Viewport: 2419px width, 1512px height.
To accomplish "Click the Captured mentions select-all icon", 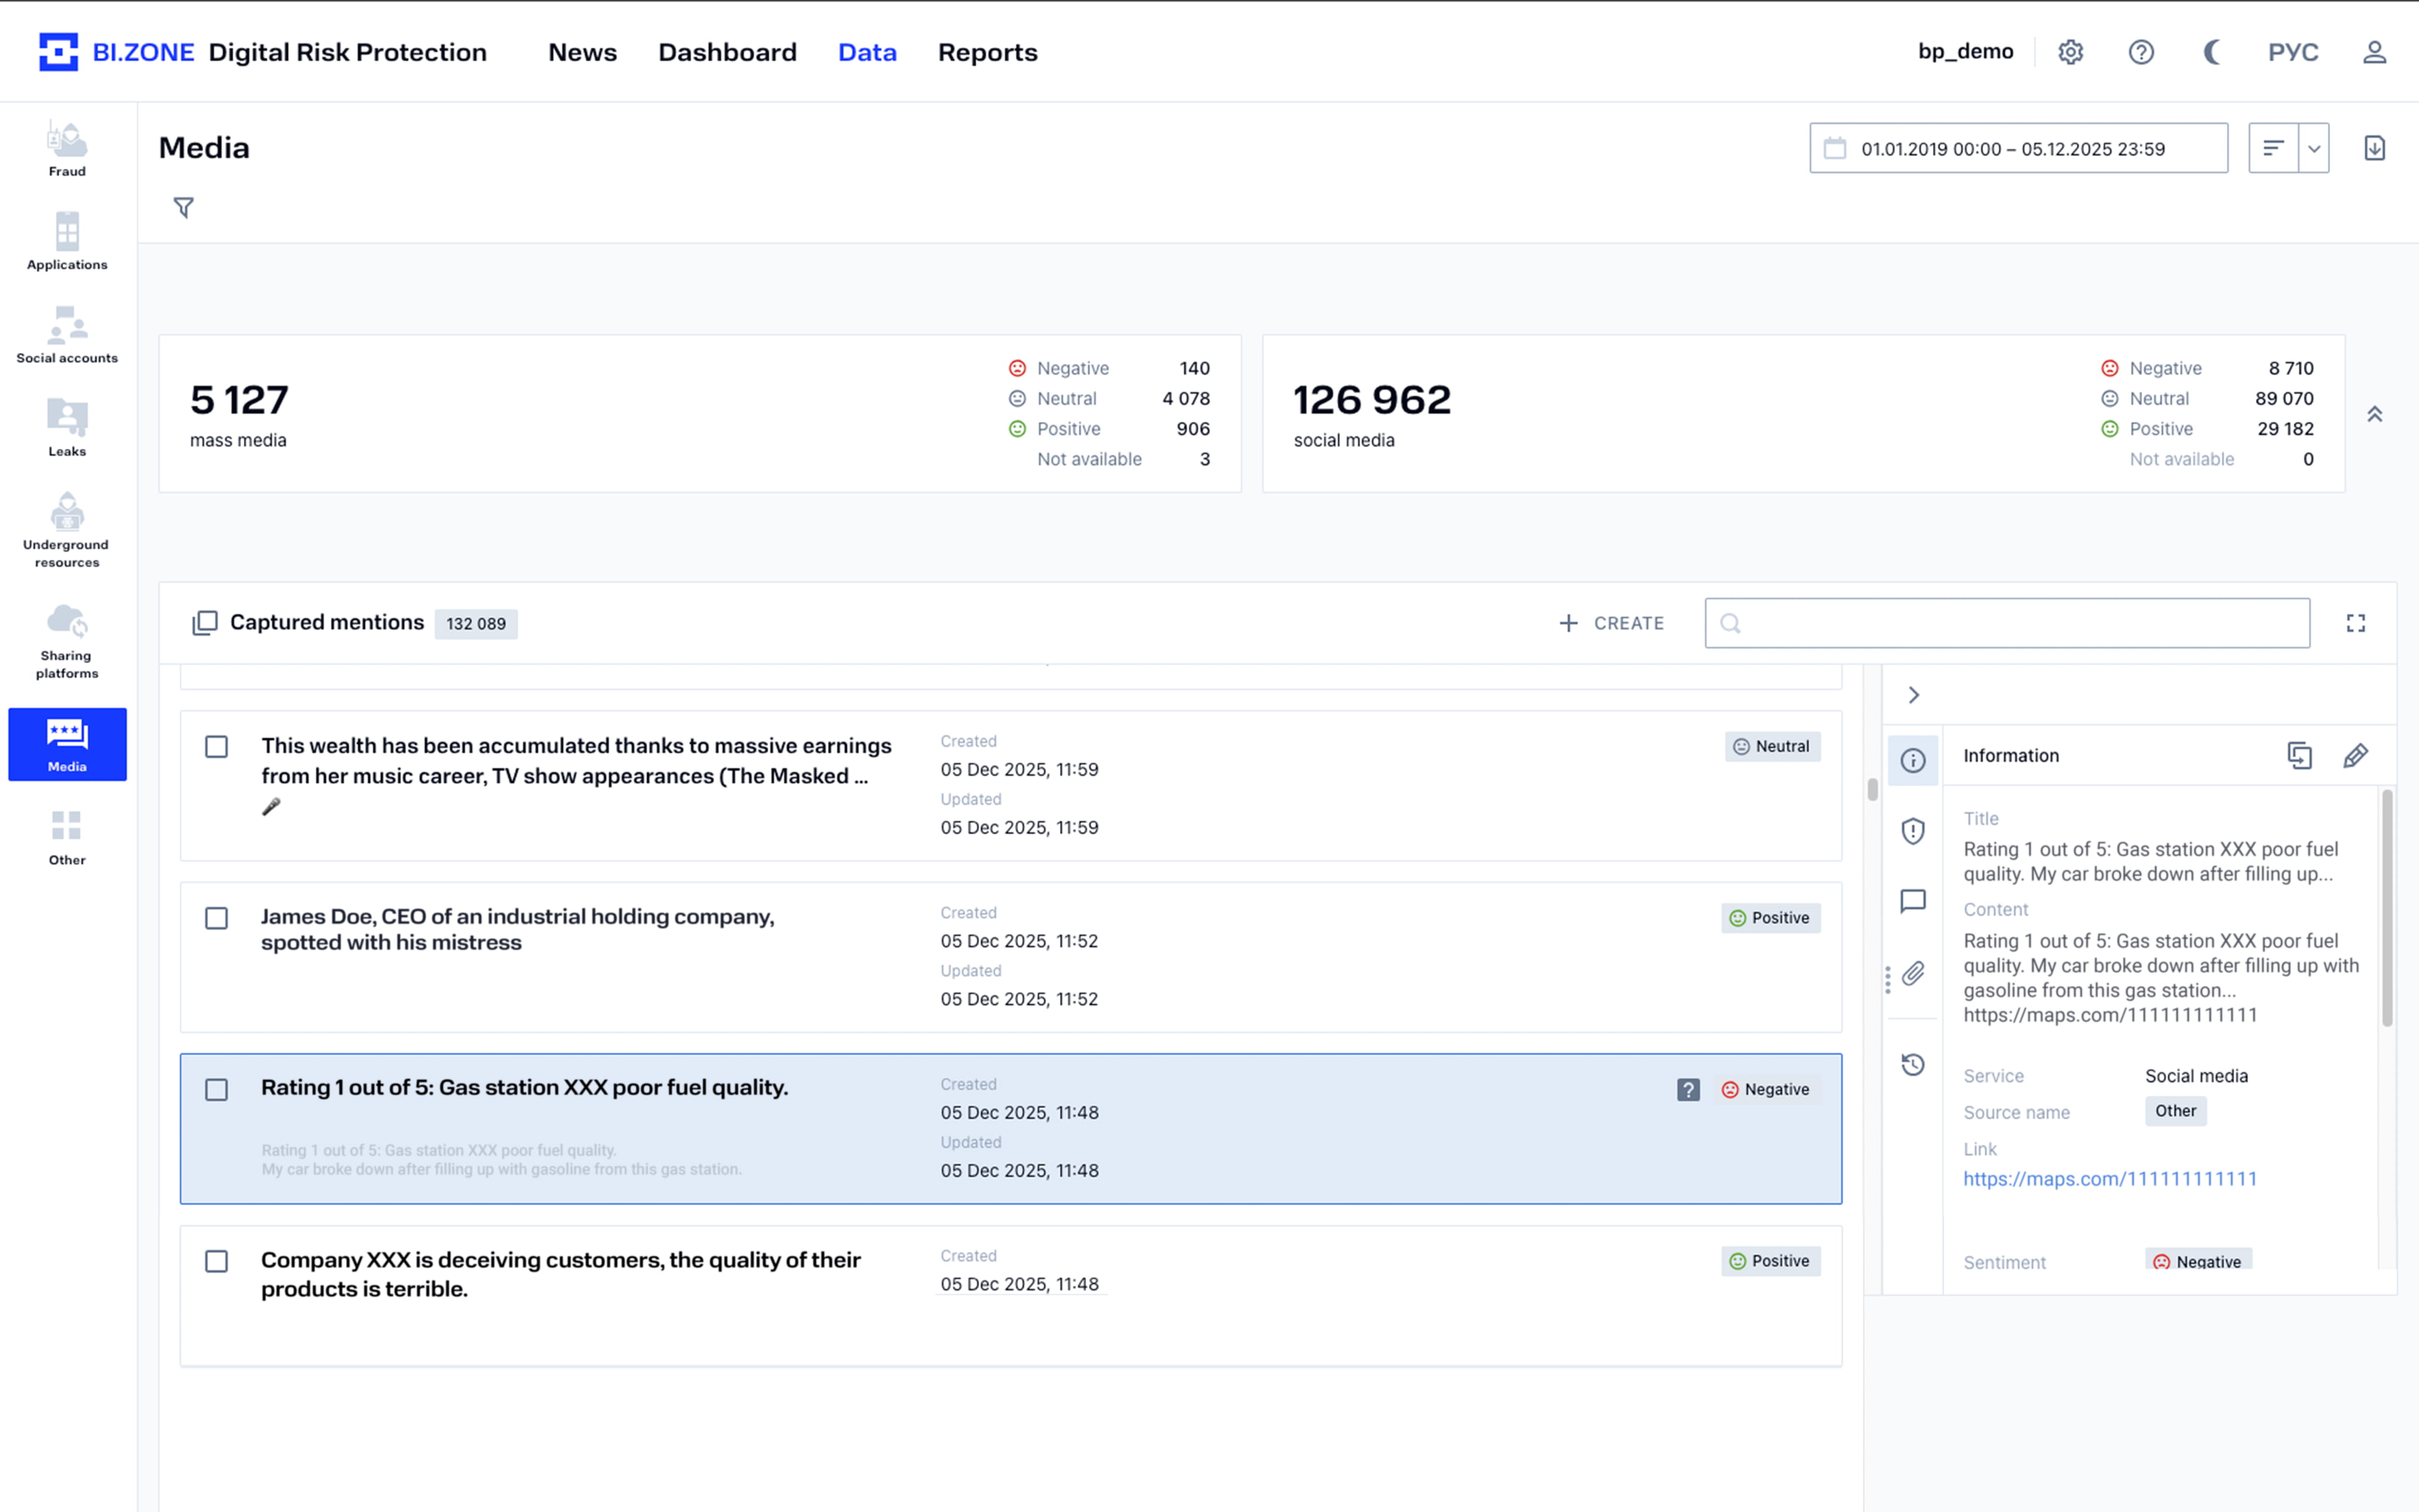I will click(204, 623).
